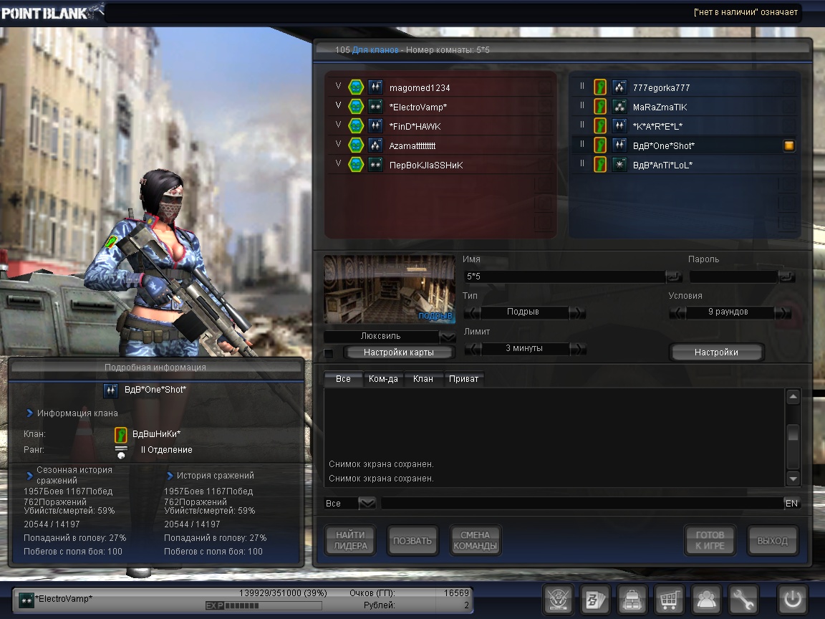Open the shop cart icon
The width and height of the screenshot is (825, 619).
tap(669, 599)
